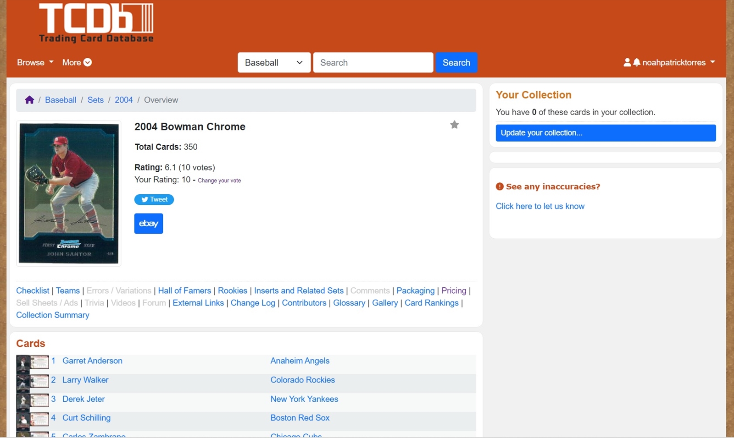This screenshot has width=734, height=438.
Task: Open the notifications bell icon
Action: click(x=636, y=62)
